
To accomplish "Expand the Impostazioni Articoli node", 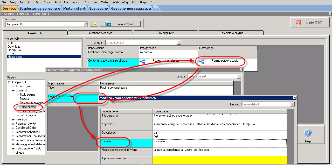I will point(13,132).
